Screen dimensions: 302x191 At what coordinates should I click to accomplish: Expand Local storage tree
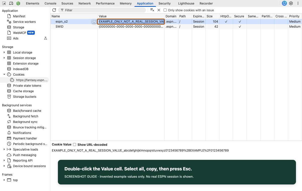pyautogui.click(x=4, y=52)
